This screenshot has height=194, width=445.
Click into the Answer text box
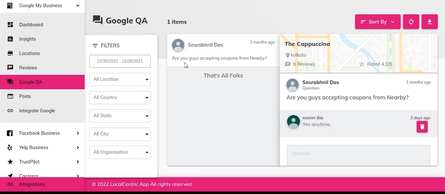click(359, 155)
